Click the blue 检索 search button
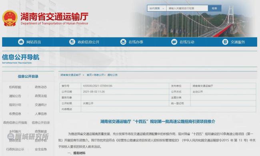Viewport: 260px width, 156px height. 214,8
